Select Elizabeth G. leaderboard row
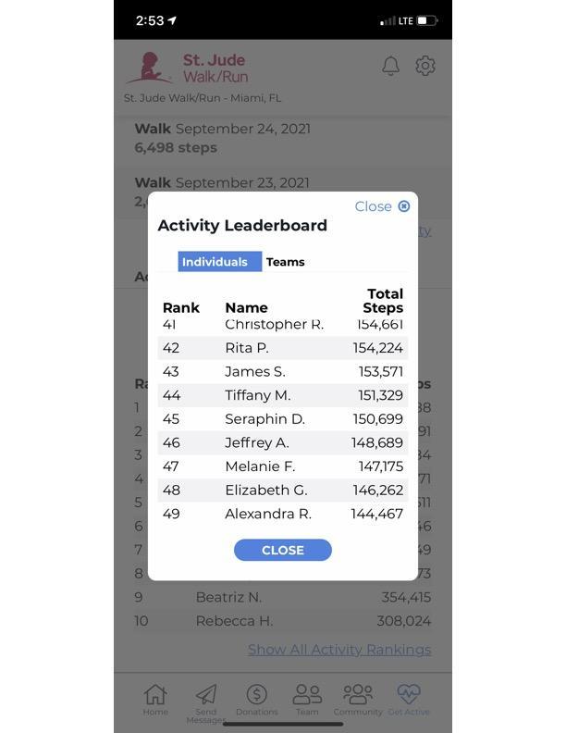Image resolution: width=566 pixels, height=733 pixels. pyautogui.click(x=282, y=491)
